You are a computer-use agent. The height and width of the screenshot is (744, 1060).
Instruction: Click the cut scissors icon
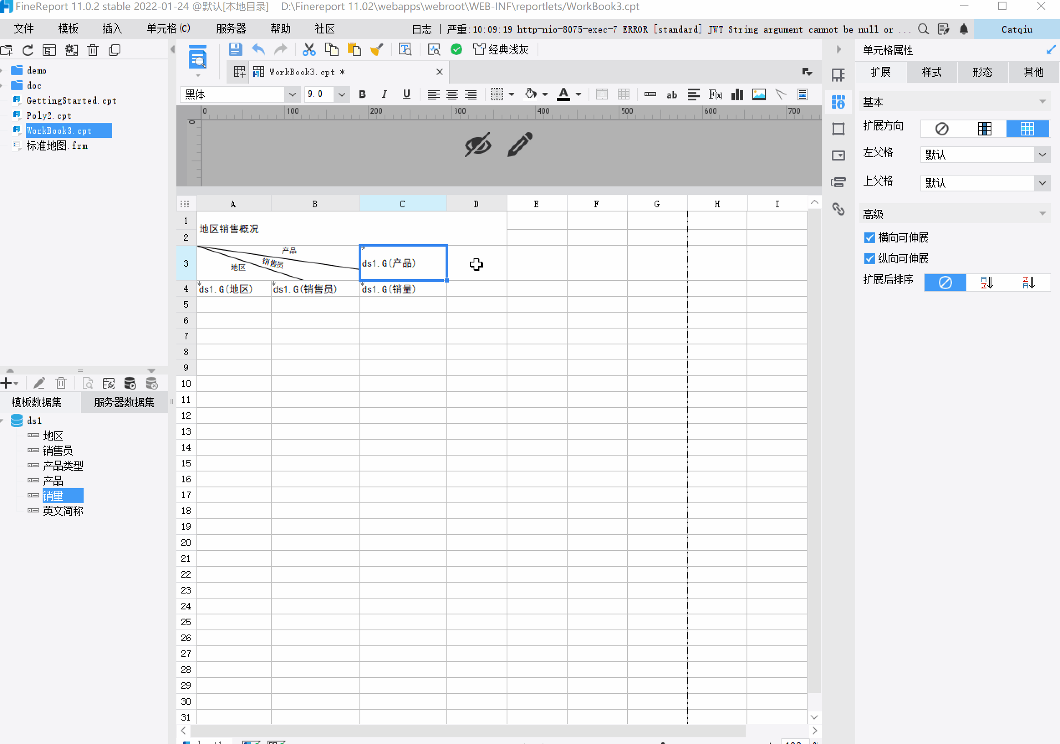coord(309,49)
